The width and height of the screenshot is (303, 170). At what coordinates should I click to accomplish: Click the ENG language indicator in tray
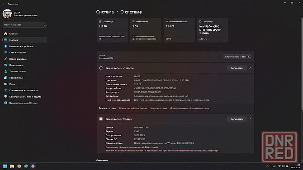click(x=274, y=166)
